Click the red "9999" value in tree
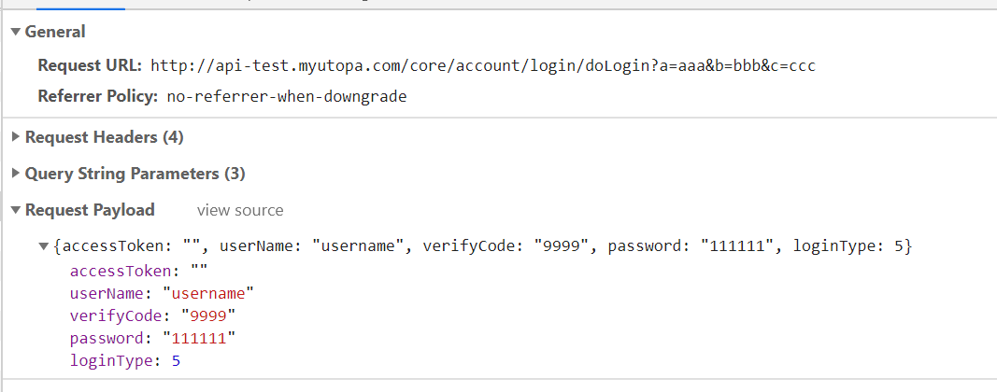This screenshot has width=997, height=392. click(x=208, y=315)
